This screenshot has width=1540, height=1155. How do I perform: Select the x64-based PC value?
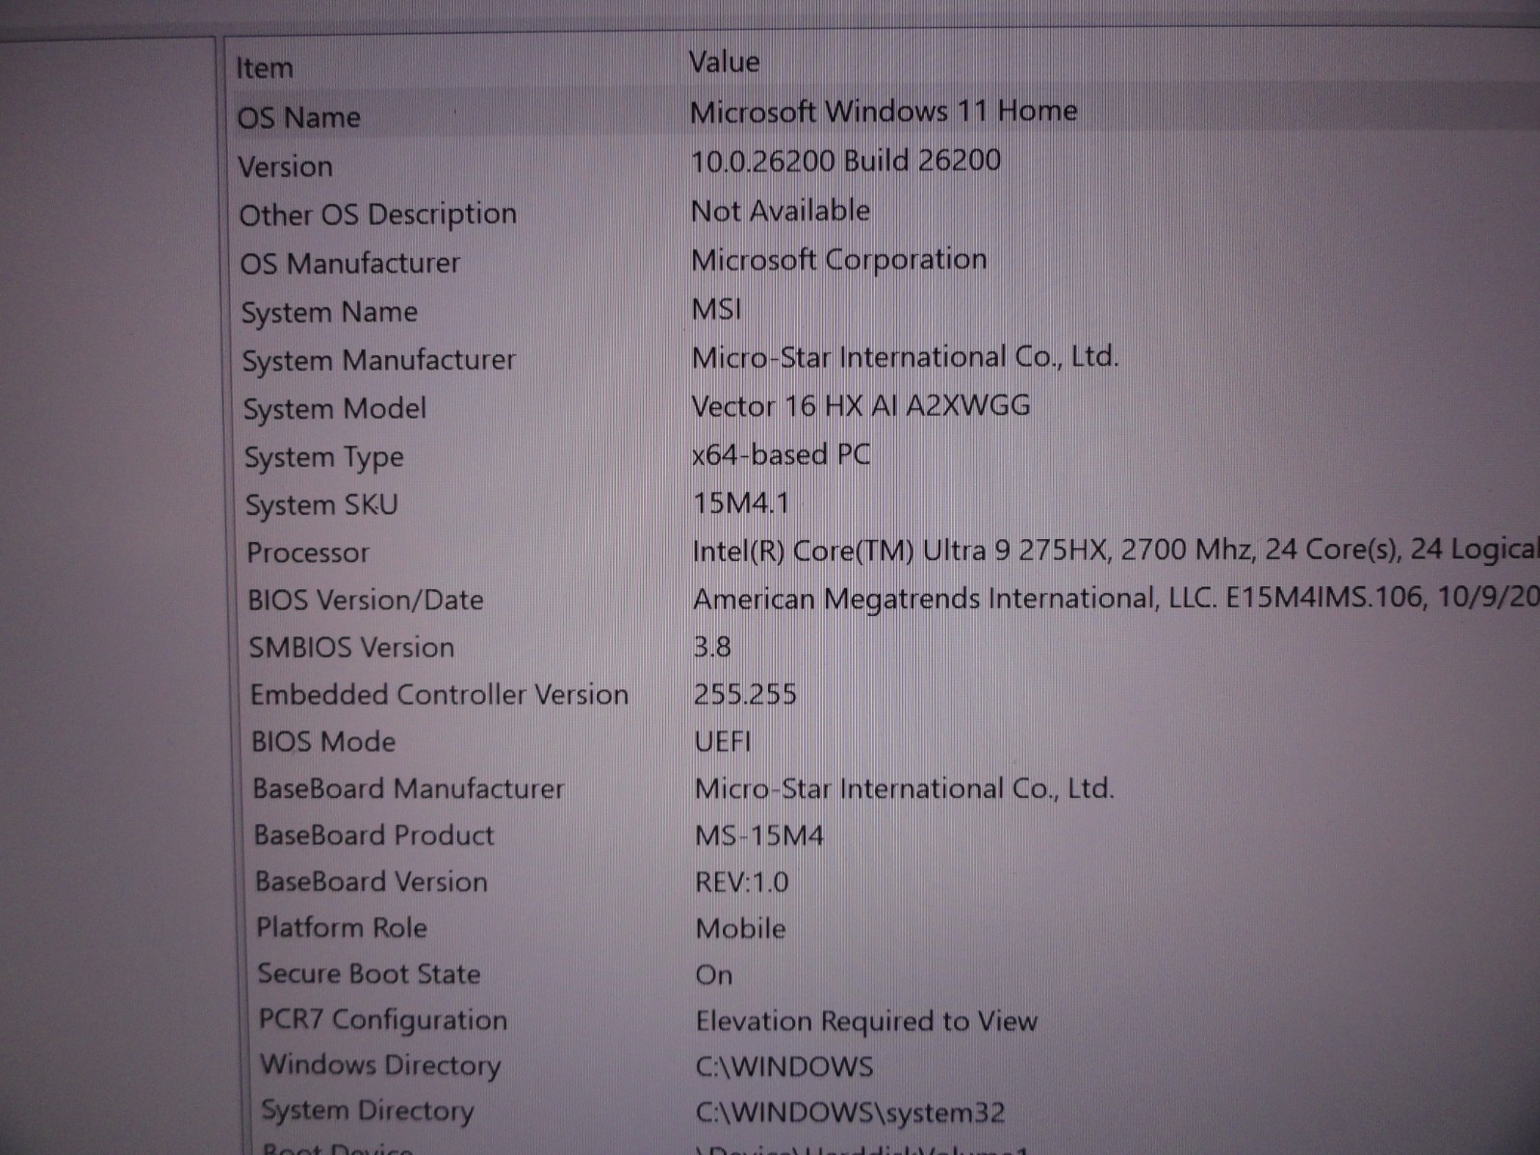782,454
